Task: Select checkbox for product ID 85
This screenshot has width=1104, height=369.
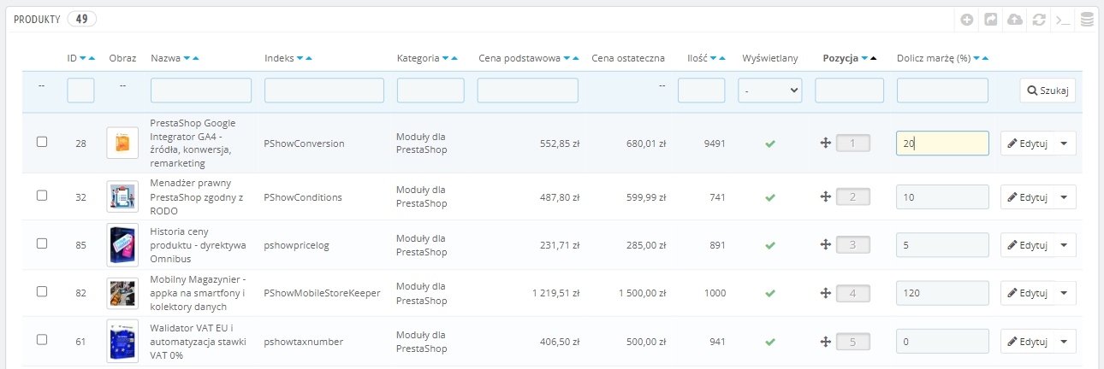Action: [42, 243]
